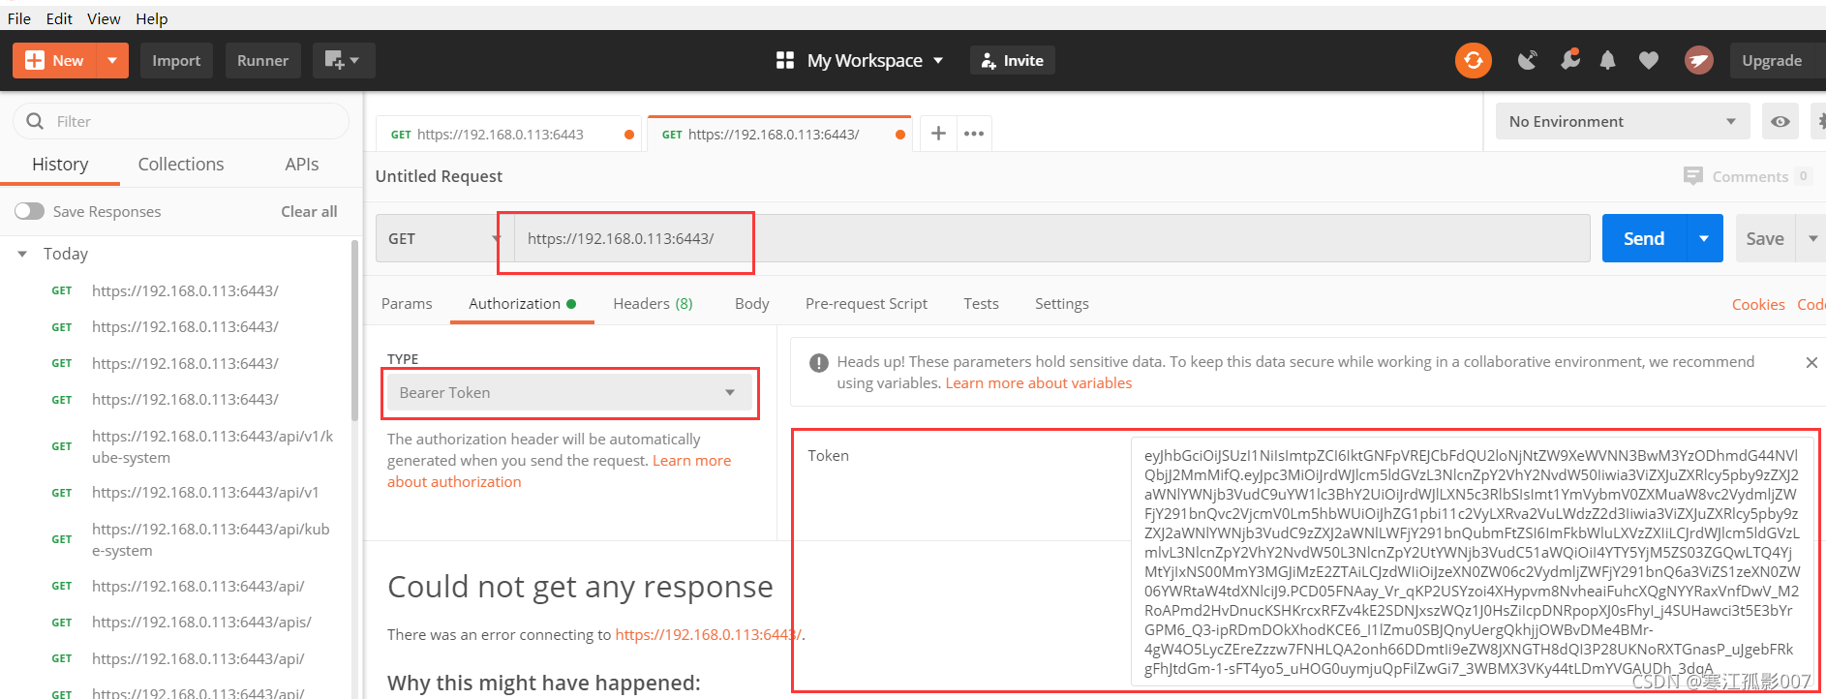Click the Cookies link
Screen dimensions: 1826x699
1758,304
